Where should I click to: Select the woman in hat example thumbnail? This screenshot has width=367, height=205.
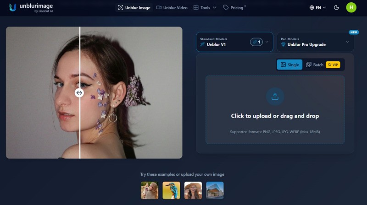pyautogui.click(x=193, y=190)
